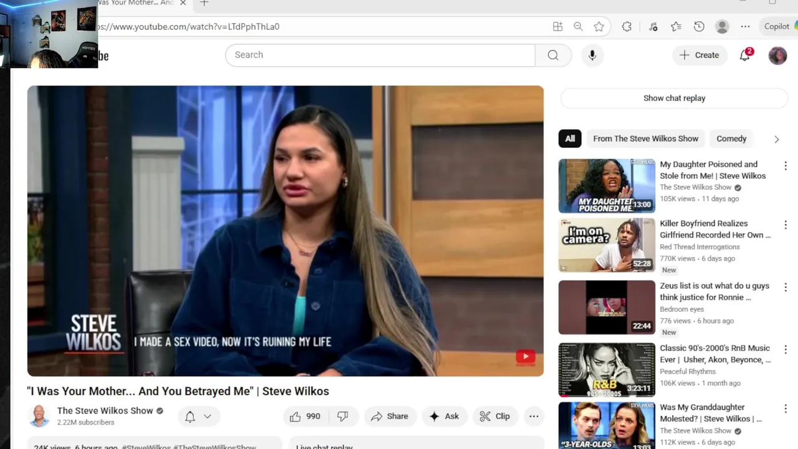Open YouTube account avatar menu
Screen dimensions: 798x449
(x=777, y=56)
